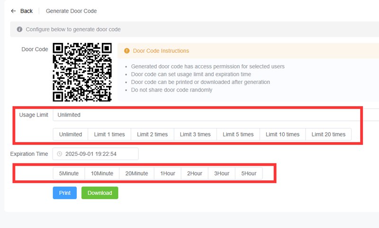Click the Back arrow icon
Image resolution: width=379 pixels, height=228 pixels.
tap(13, 11)
